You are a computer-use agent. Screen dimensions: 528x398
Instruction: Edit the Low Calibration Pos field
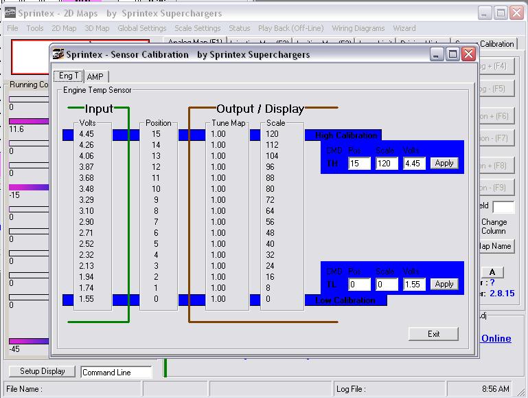point(359,285)
